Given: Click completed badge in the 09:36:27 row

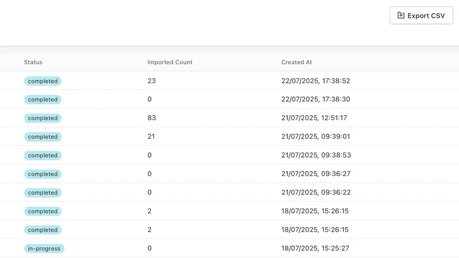Looking at the screenshot, I should 42,174.
